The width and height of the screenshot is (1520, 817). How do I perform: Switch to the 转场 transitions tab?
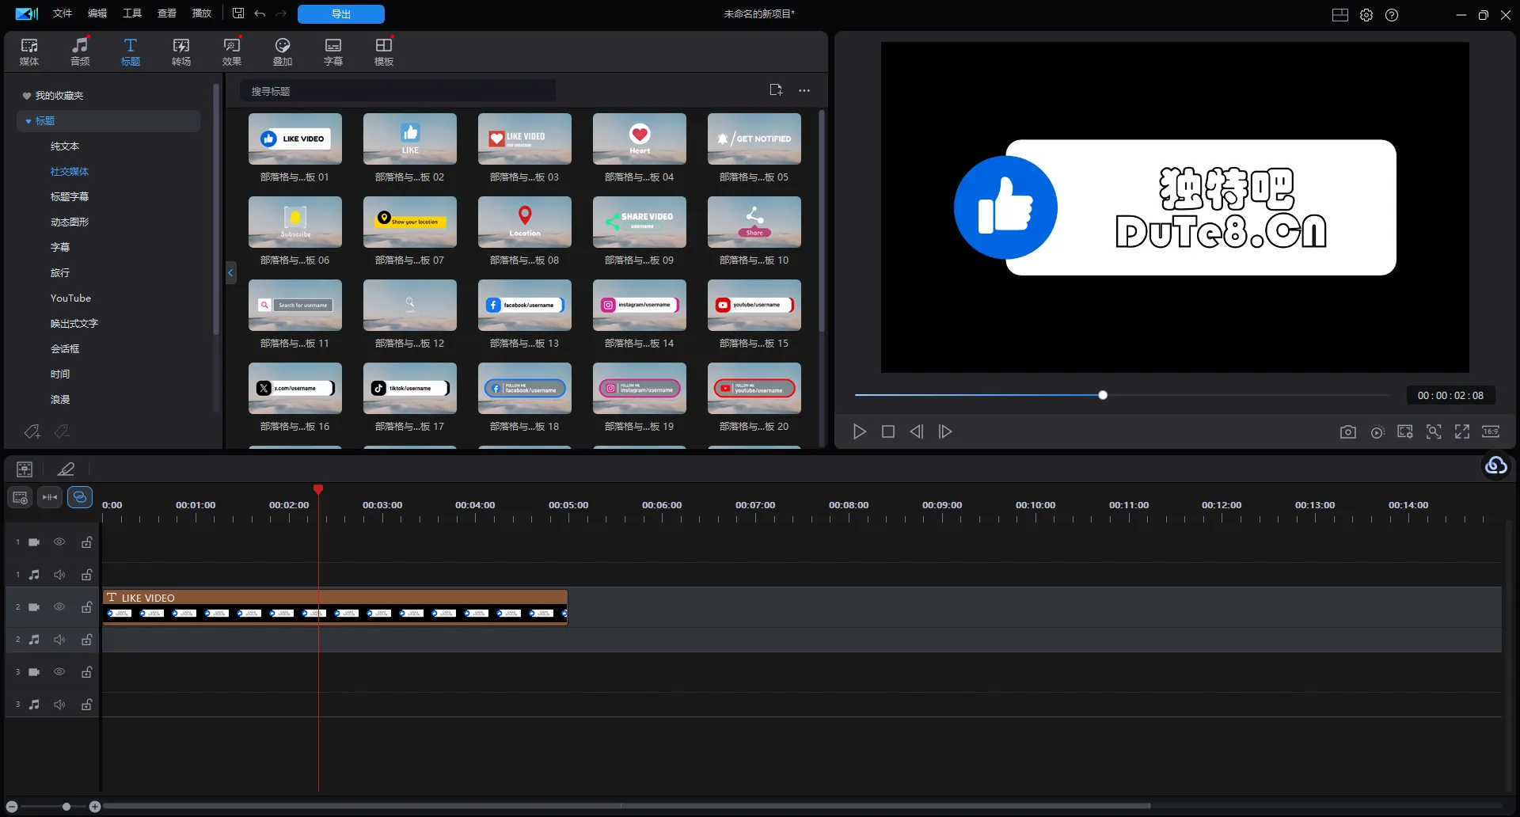(x=181, y=51)
